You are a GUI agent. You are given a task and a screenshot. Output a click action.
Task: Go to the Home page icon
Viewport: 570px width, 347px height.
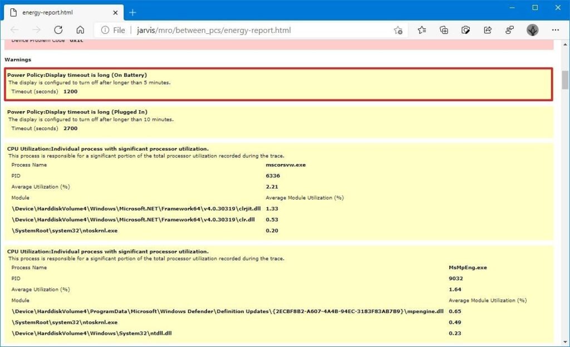(x=80, y=30)
